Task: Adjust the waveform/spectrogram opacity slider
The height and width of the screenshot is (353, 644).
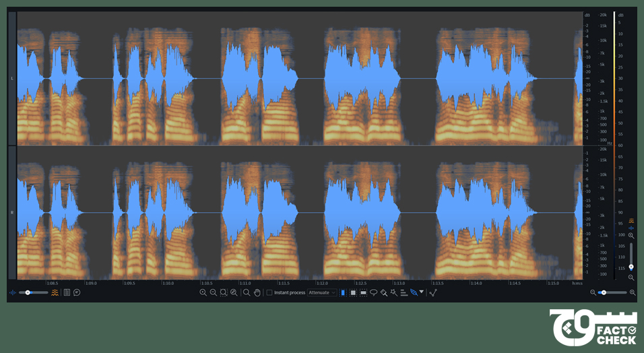Action: (x=28, y=293)
